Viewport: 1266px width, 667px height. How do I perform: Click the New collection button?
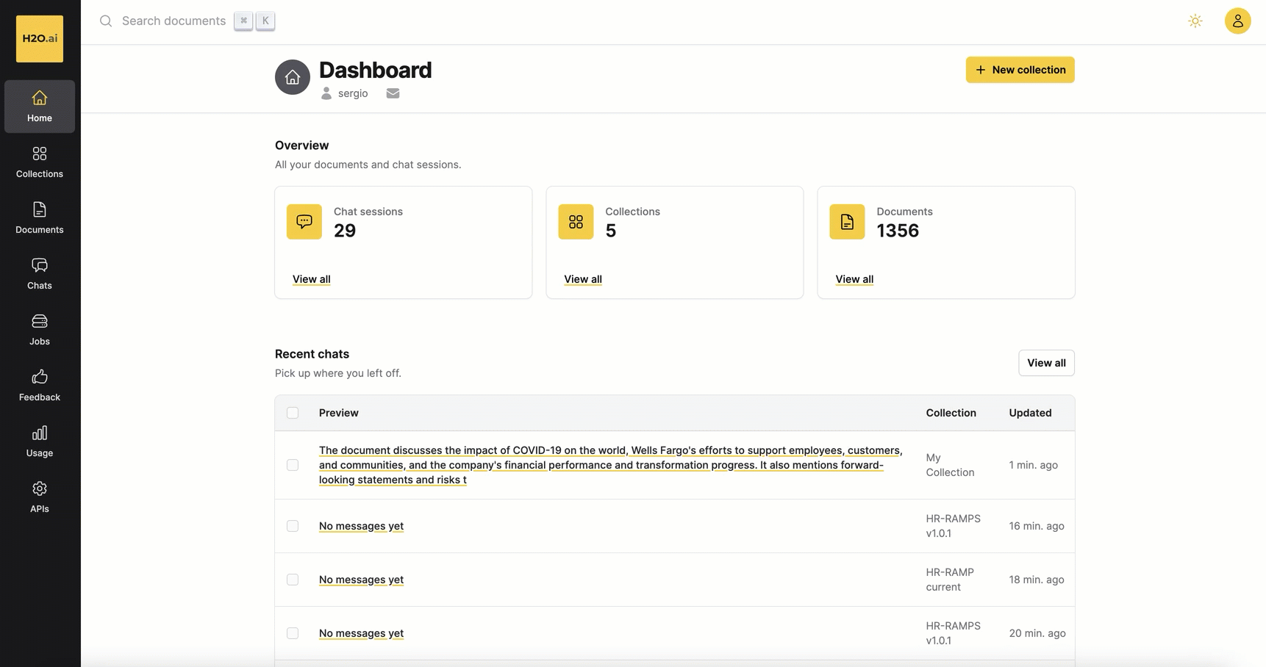1020,70
